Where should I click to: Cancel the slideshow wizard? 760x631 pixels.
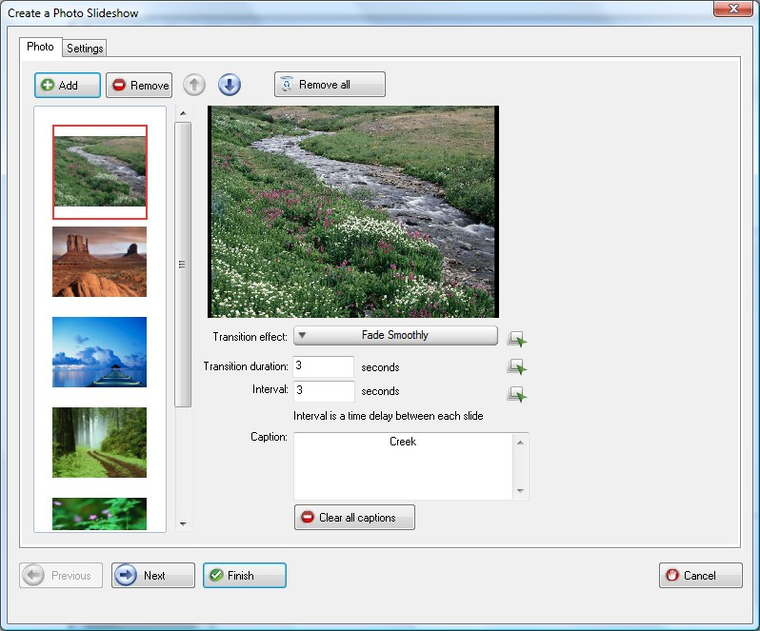coord(700,575)
